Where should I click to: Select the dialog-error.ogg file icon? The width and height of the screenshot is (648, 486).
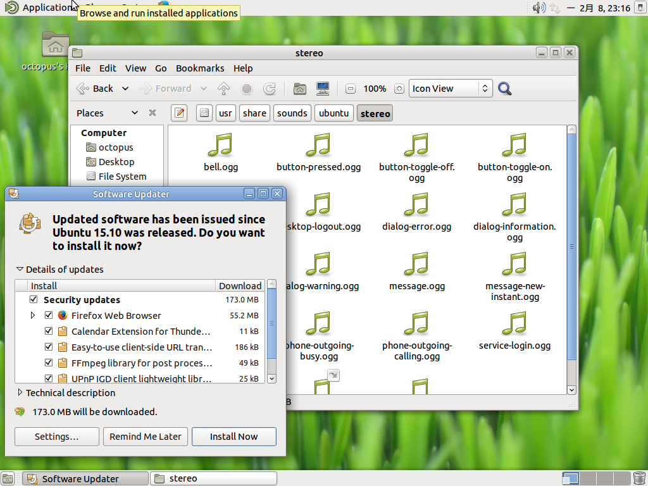(x=416, y=204)
